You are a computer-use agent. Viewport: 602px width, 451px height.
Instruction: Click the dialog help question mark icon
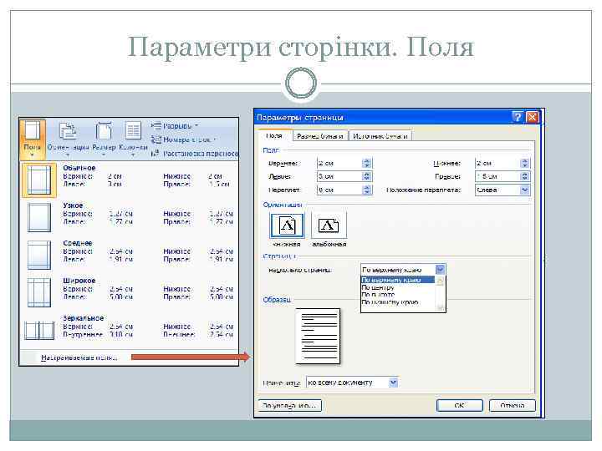518,117
